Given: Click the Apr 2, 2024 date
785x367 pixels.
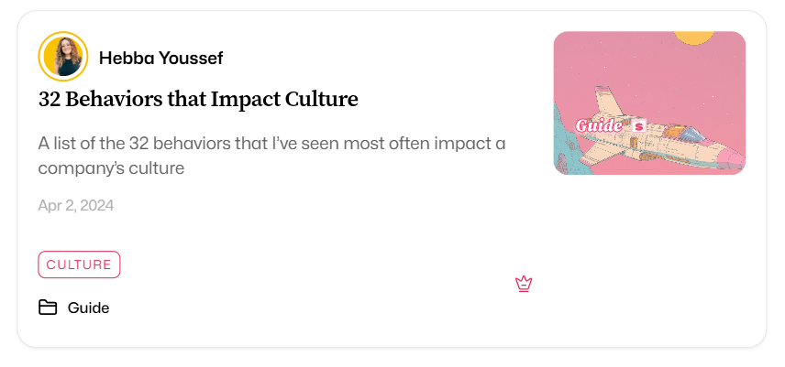Looking at the screenshot, I should [x=76, y=205].
